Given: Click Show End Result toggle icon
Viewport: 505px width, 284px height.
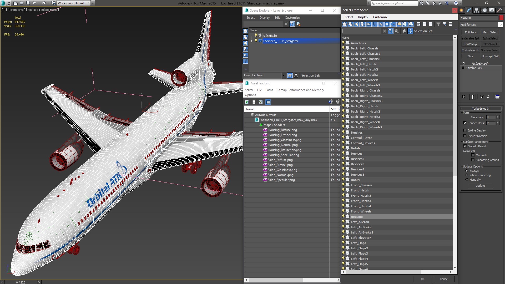Looking at the screenshot, I should coord(473,97).
